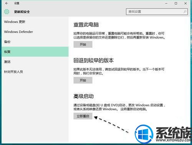The height and width of the screenshot is (145, 192).
Task: Click 开始 under 回退到较早的版本
Action: tap(83, 80)
